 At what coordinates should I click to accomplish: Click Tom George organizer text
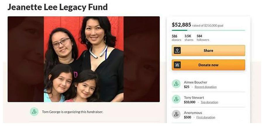(73, 112)
